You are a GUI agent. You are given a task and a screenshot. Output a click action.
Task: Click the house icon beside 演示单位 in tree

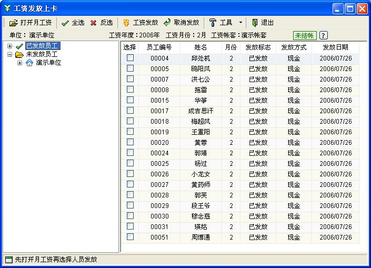click(x=29, y=63)
